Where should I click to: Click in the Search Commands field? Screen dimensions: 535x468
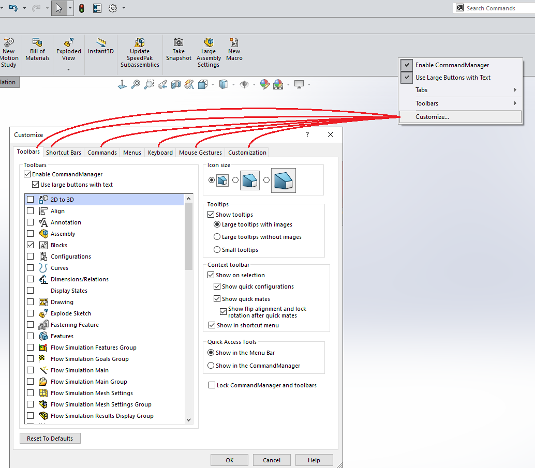point(497,8)
